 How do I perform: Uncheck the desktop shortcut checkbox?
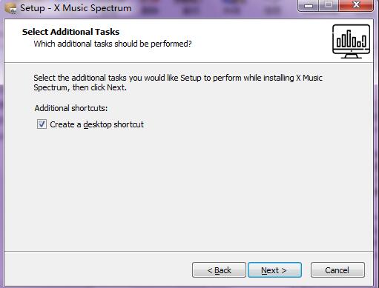tap(42, 124)
